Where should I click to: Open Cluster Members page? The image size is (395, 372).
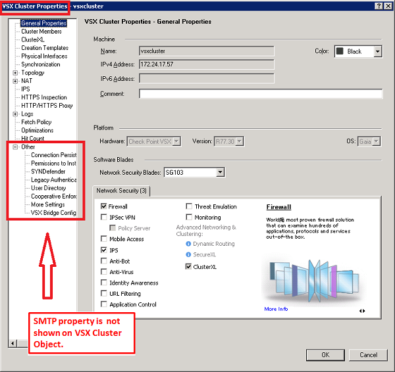pos(41,32)
